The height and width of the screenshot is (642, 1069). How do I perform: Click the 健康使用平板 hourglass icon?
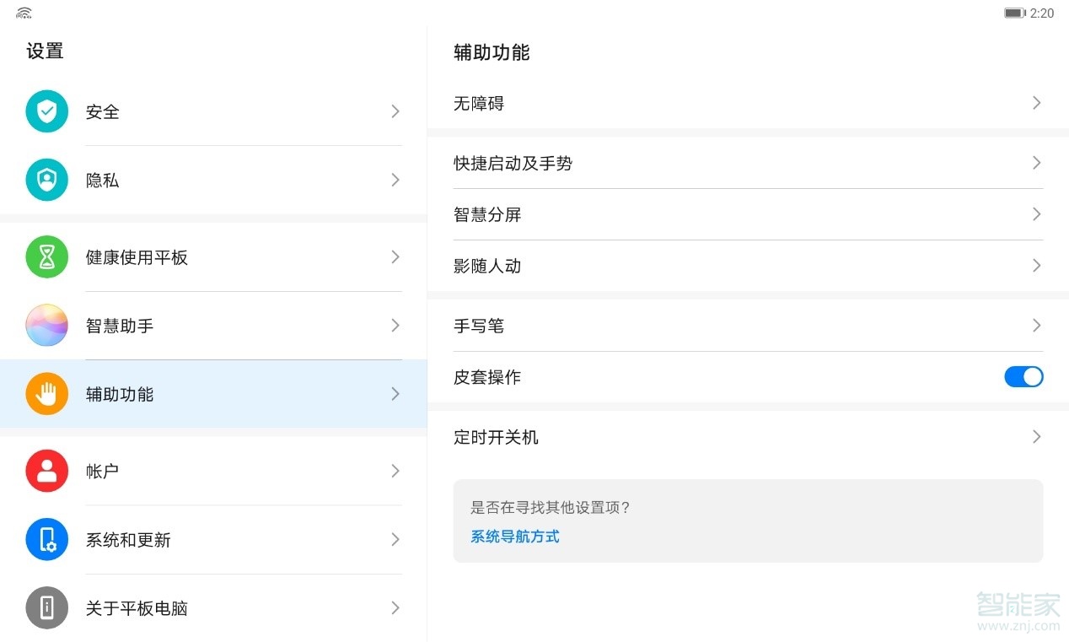[x=46, y=257]
